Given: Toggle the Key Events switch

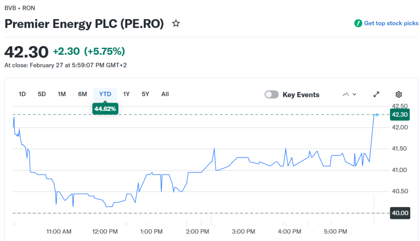Looking at the screenshot, I should click(272, 95).
